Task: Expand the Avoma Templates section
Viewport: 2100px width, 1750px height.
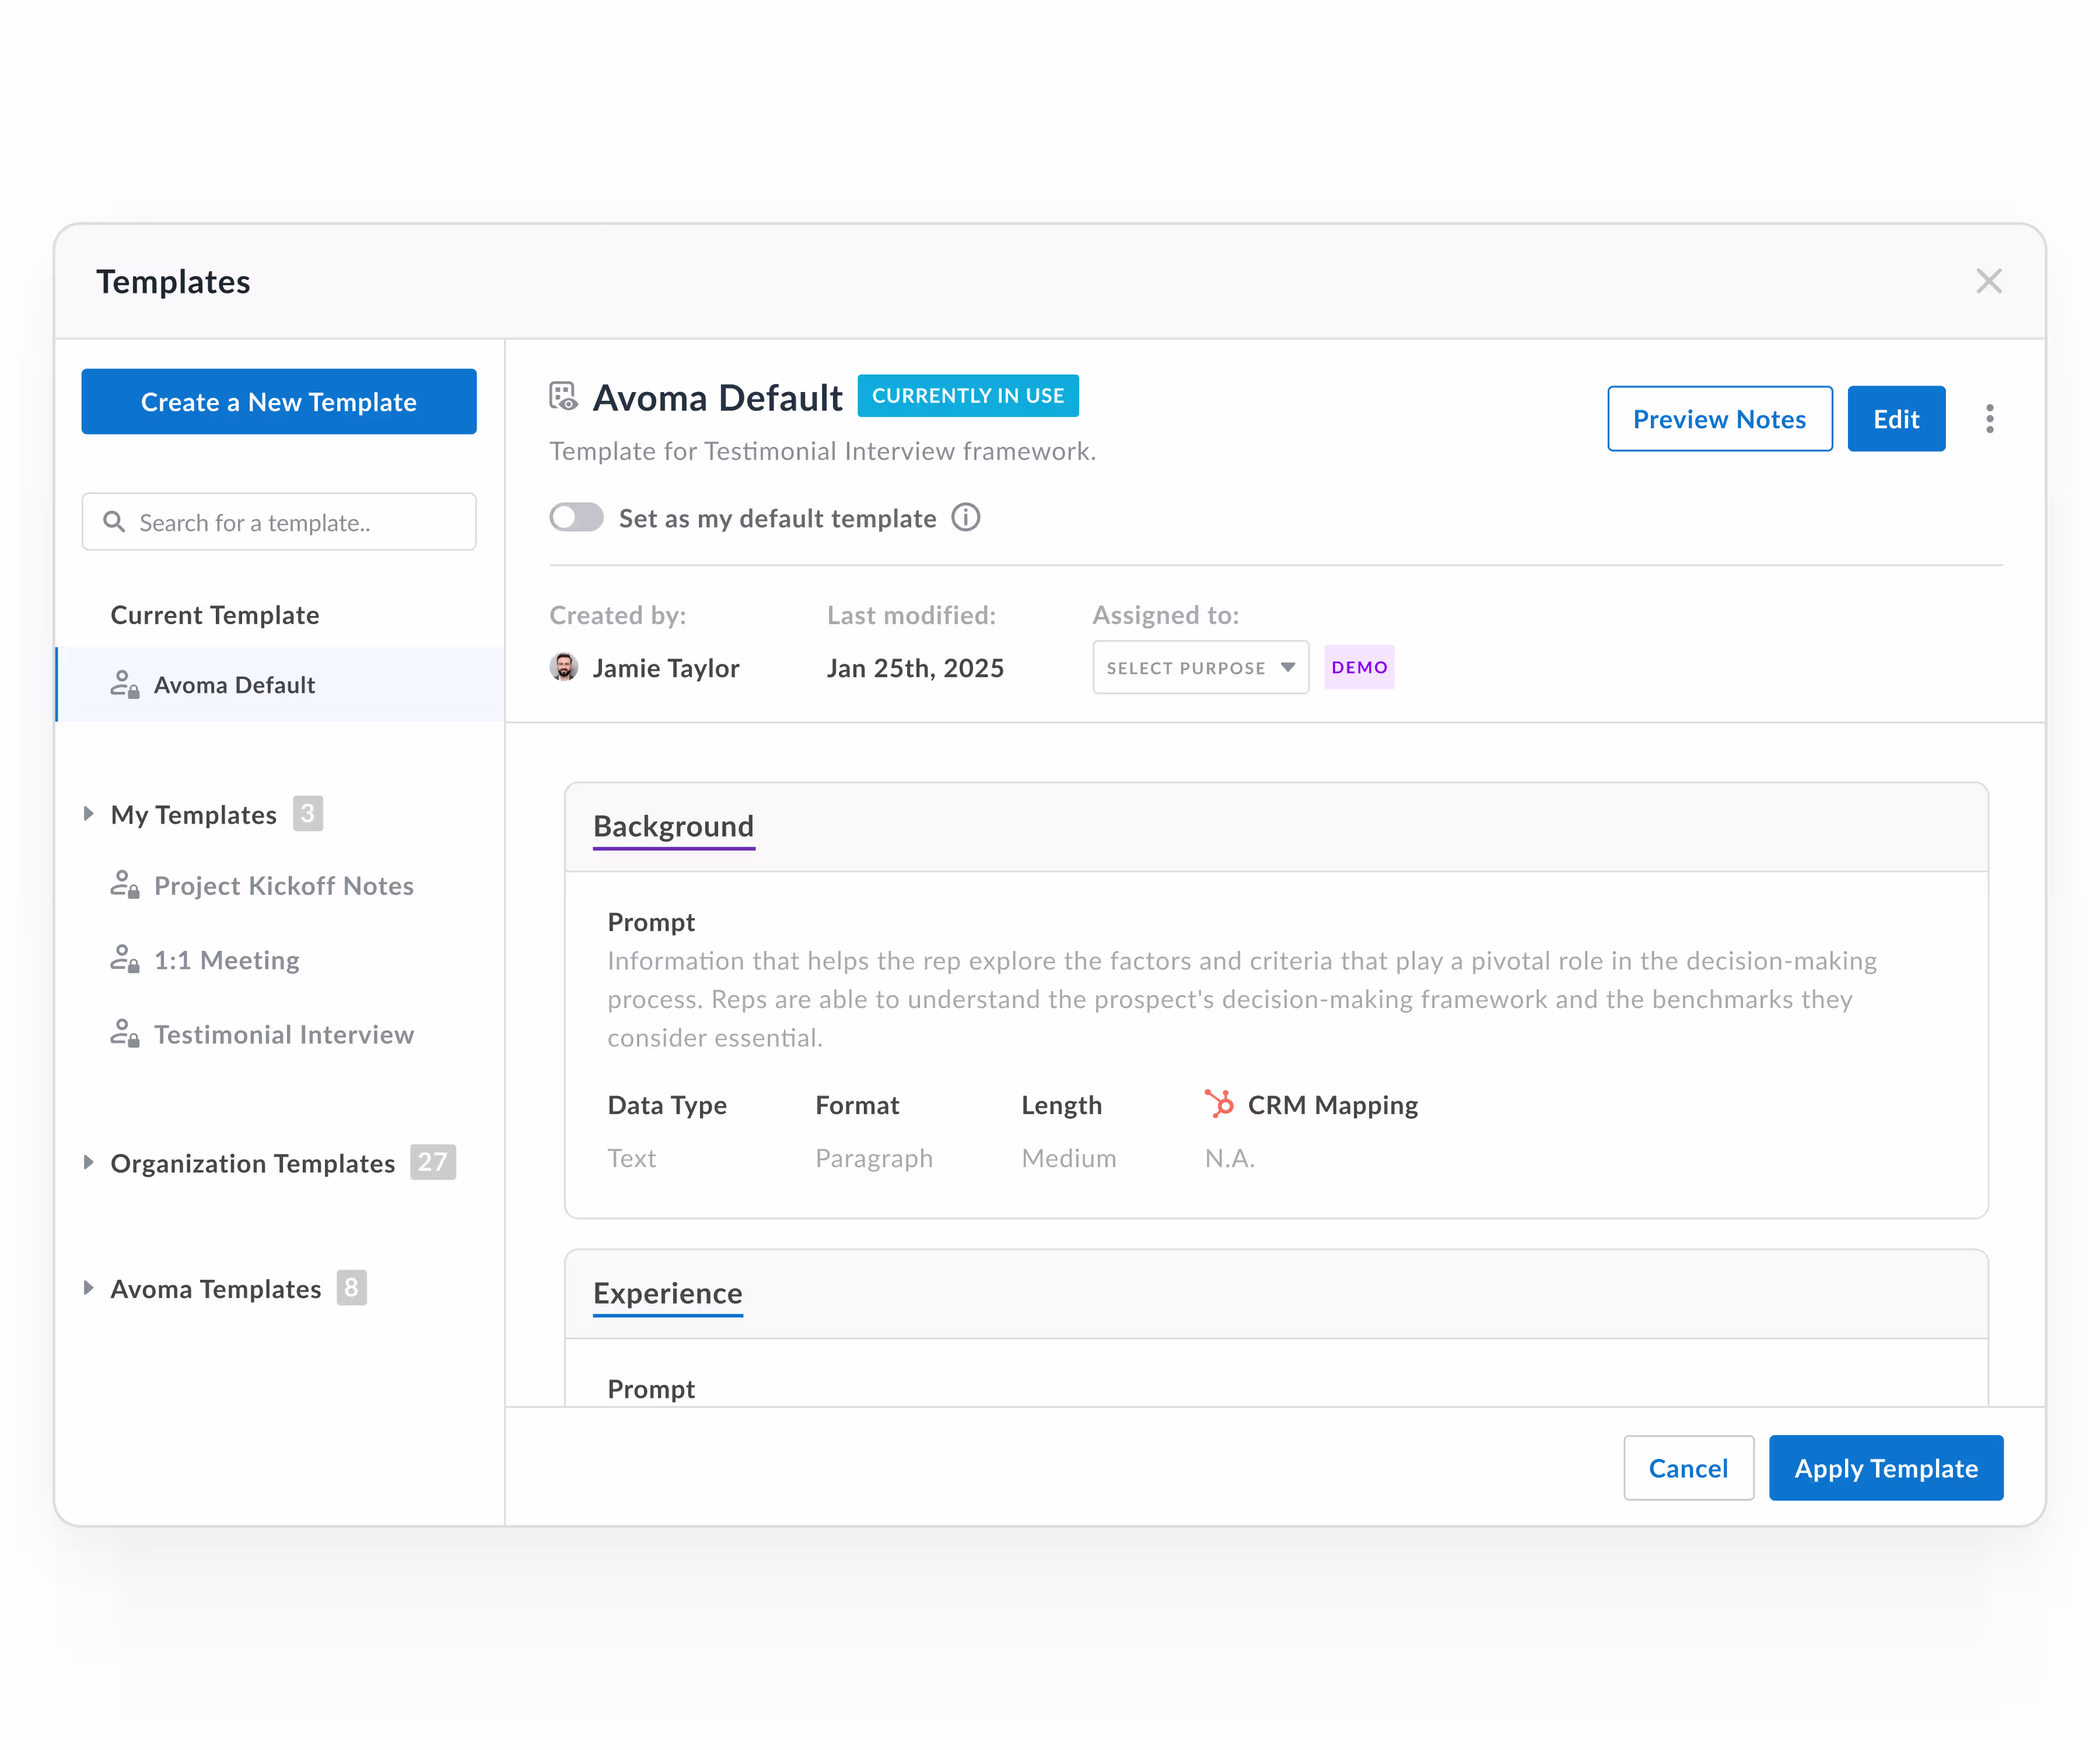Action: [89, 1288]
